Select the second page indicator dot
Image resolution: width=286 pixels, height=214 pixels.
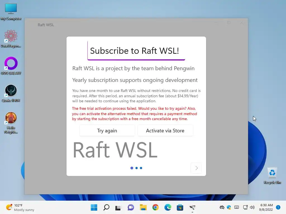[x=136, y=168]
